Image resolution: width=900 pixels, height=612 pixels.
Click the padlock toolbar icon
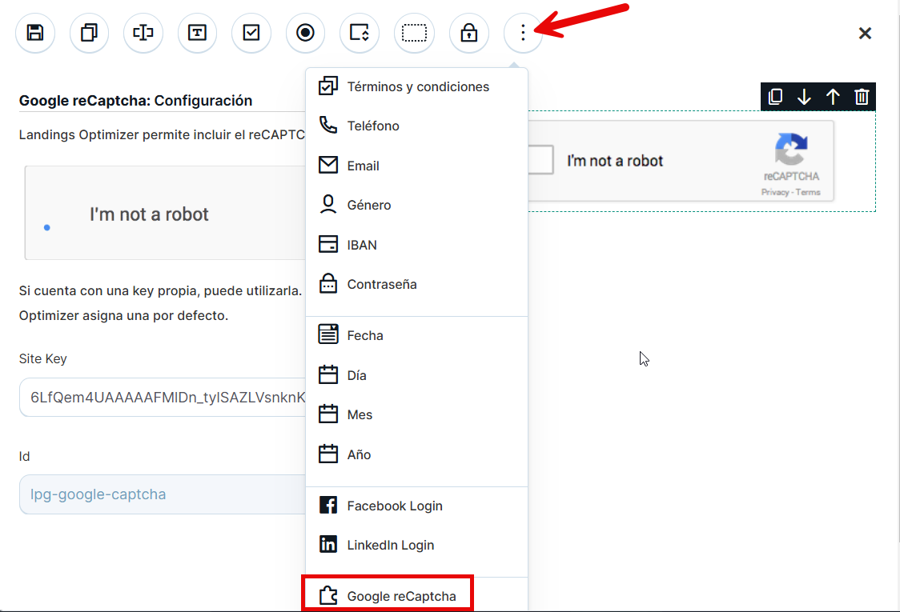click(x=468, y=33)
